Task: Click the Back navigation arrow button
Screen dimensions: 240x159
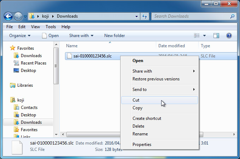Action: tap(8, 16)
